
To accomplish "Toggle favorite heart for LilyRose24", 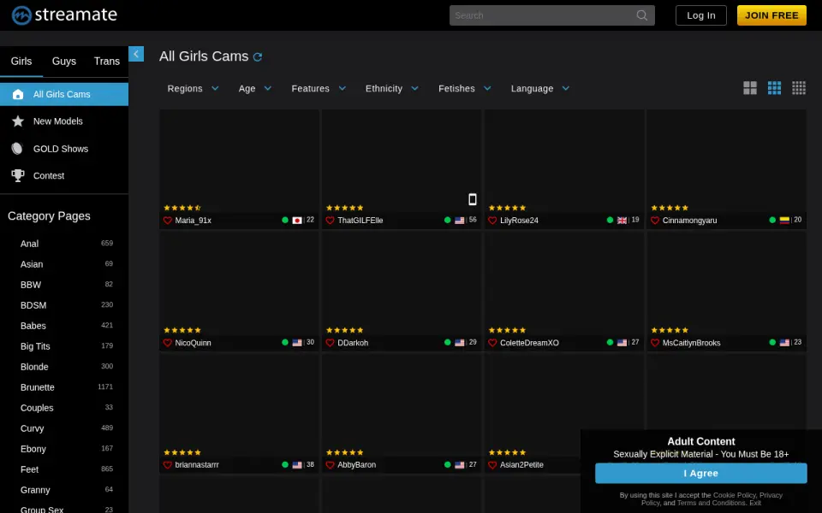I will click(x=492, y=221).
